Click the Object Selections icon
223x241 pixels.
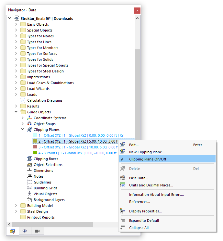[x=29, y=165]
